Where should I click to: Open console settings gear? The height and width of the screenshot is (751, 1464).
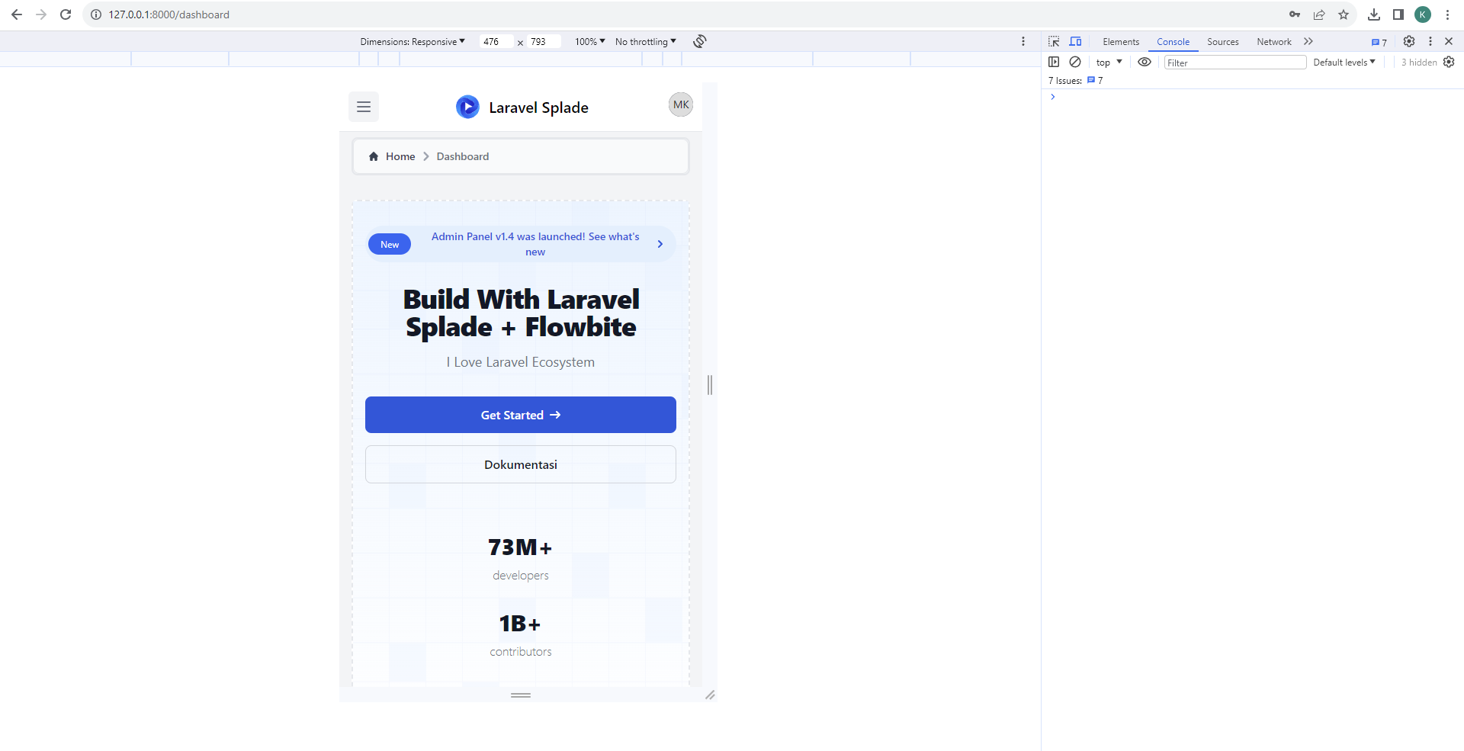[1449, 62]
